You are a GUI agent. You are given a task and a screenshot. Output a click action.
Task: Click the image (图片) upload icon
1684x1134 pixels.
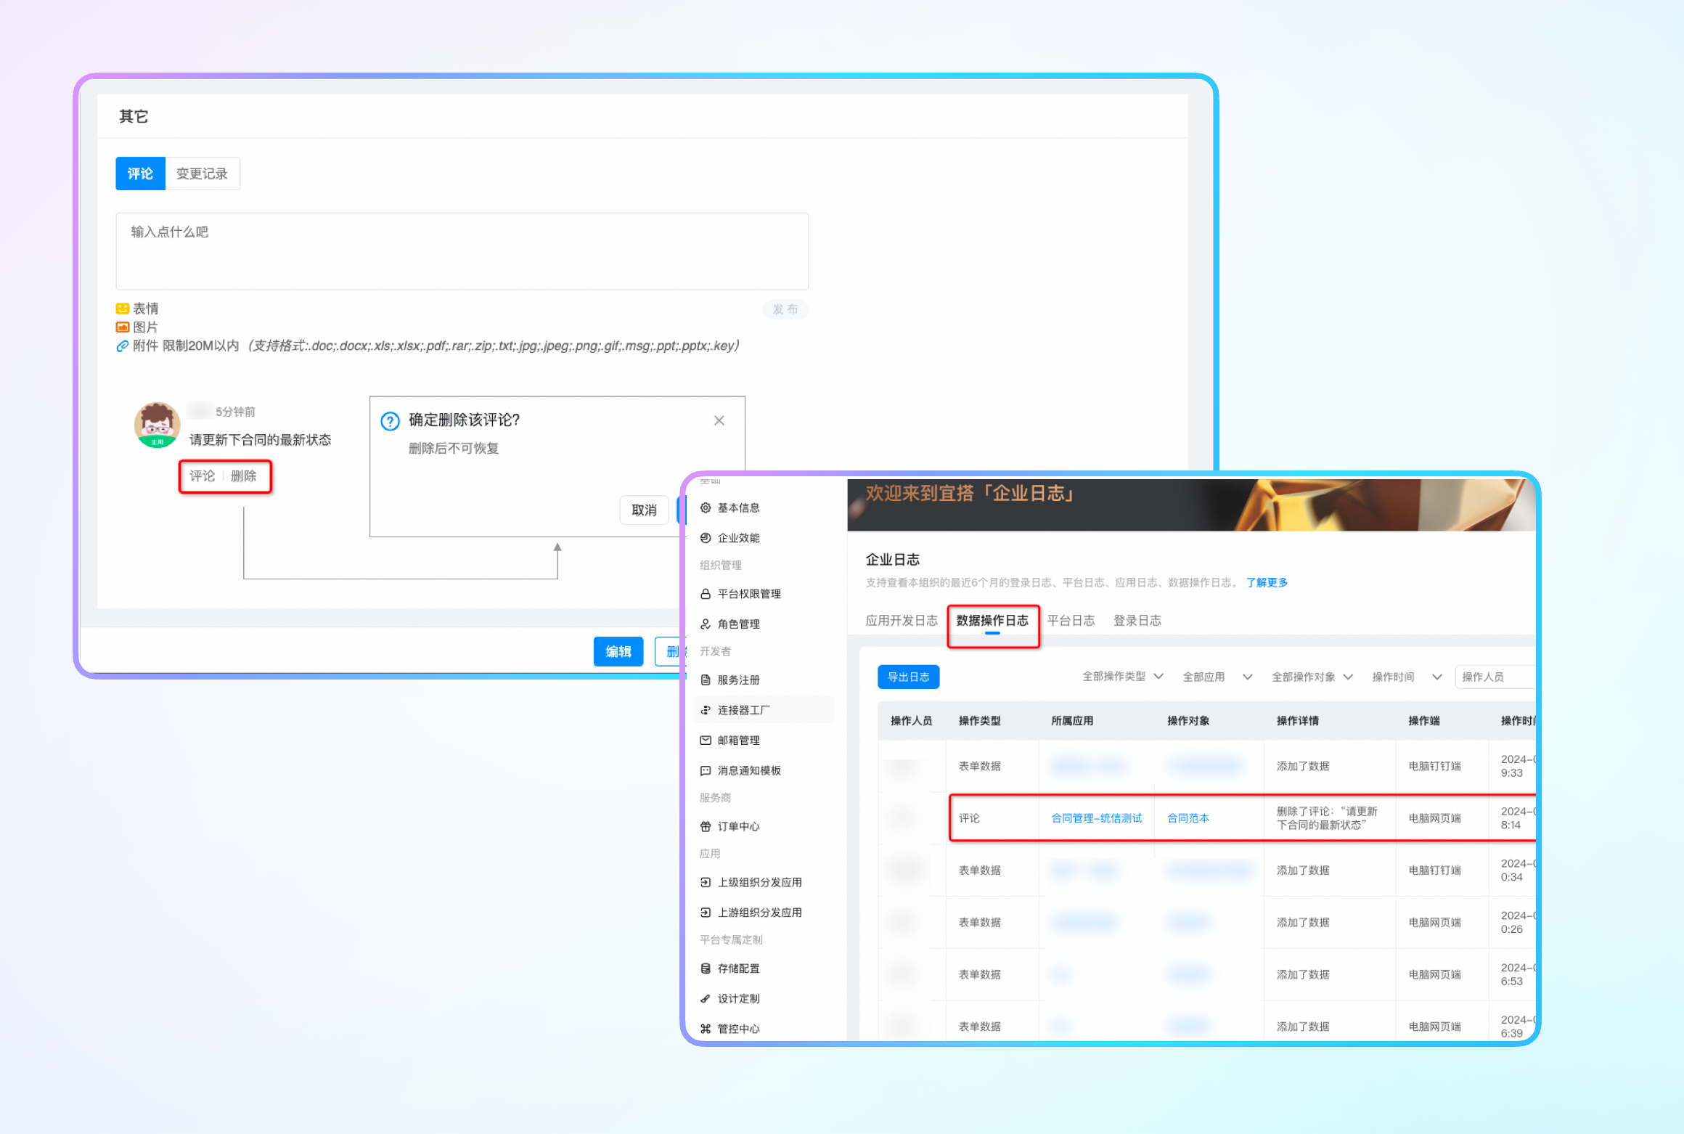[x=123, y=327]
